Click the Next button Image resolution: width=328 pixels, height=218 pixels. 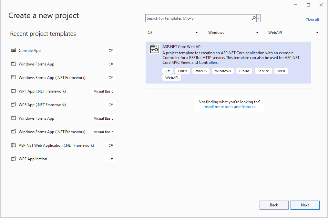[x=305, y=205]
